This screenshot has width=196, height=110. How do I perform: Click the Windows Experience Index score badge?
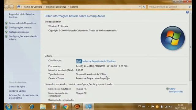(79, 61)
